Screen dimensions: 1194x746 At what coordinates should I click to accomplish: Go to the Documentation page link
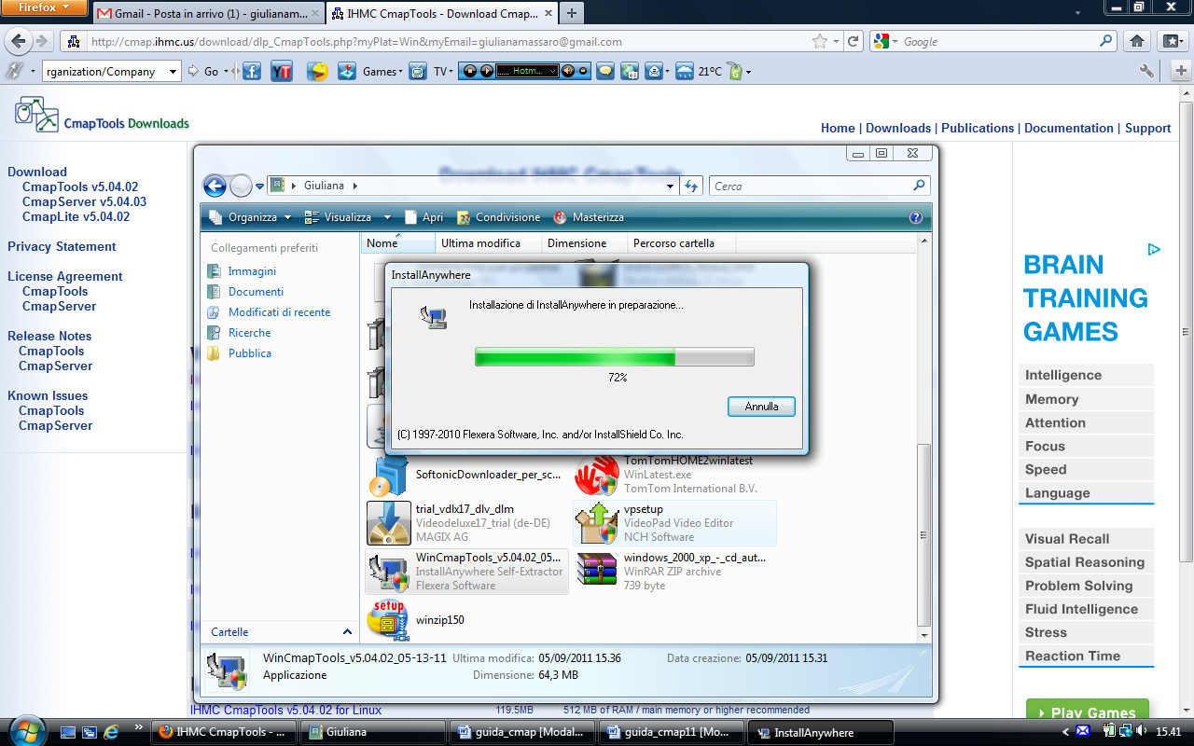point(1069,128)
